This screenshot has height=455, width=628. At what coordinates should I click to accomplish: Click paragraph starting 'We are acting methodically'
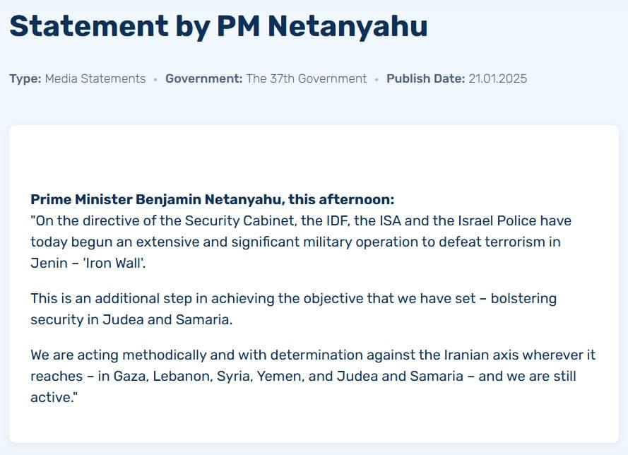pos(313,376)
